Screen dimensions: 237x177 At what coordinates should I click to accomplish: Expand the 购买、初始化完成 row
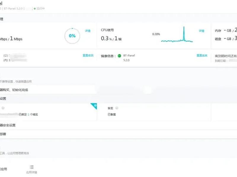(x=48, y=90)
